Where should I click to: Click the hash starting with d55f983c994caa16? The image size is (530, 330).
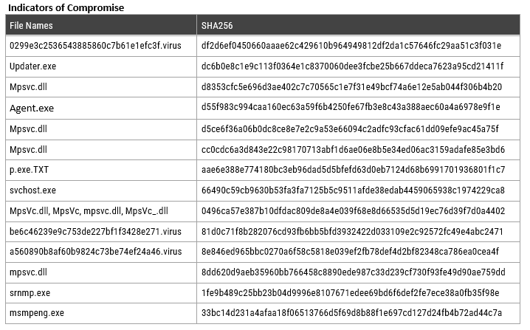tap(351, 107)
